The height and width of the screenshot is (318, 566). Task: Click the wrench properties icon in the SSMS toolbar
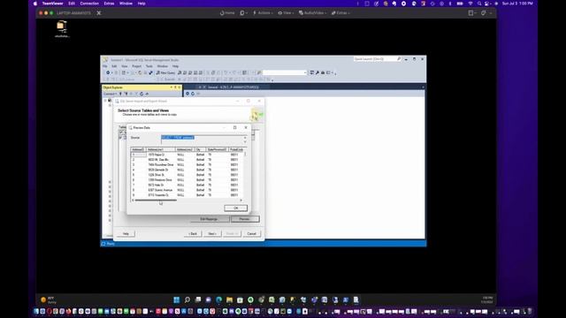pos(317,72)
